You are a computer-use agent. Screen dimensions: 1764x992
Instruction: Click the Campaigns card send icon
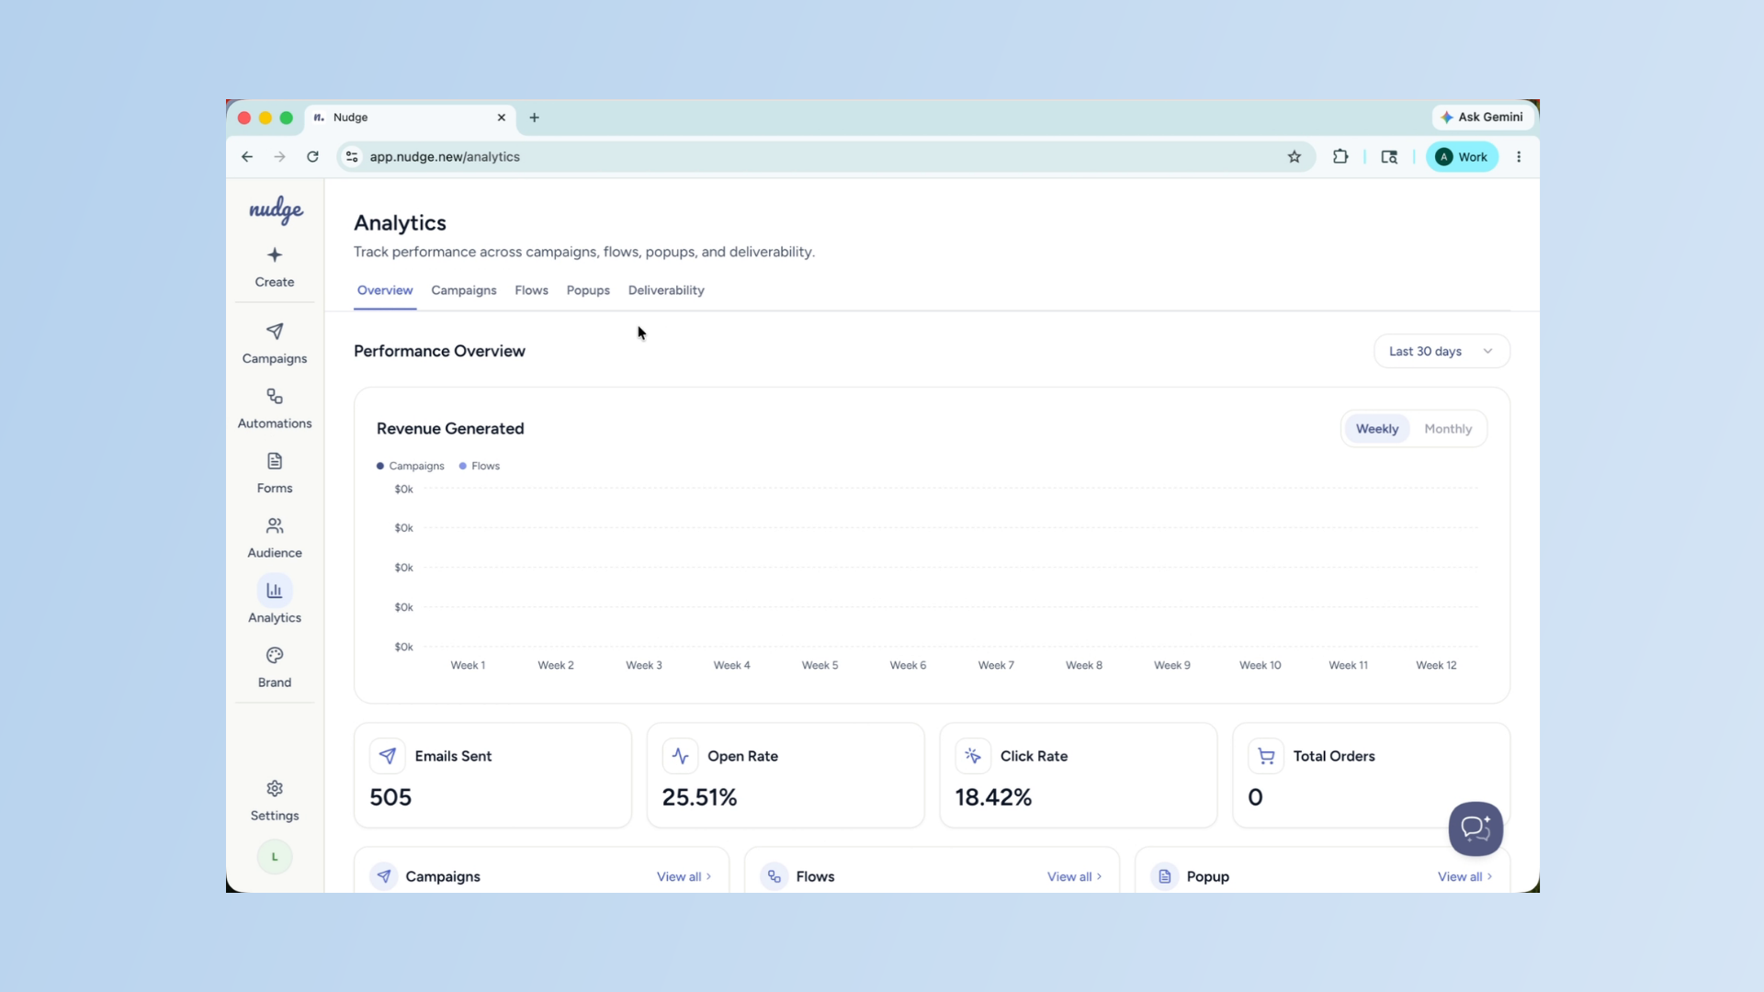(x=384, y=876)
